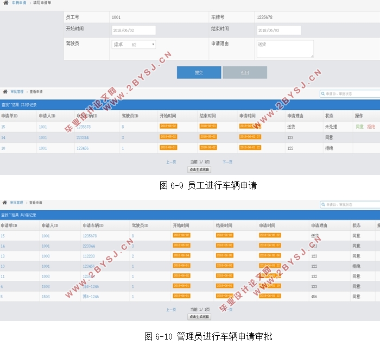Viewport: 380px width, 345px height.
Task: Click applicant ID 1003 in row 13
Action: coord(46,256)
